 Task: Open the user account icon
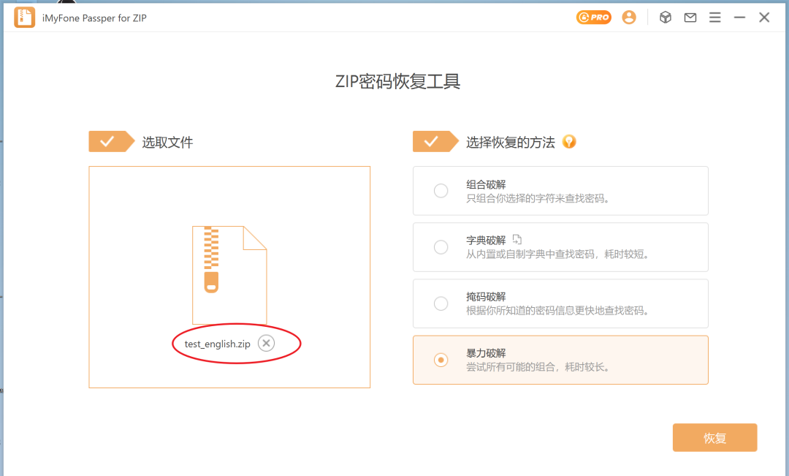tap(629, 17)
